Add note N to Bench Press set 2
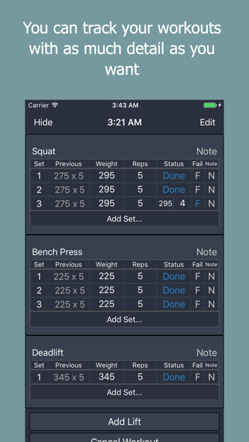The width and height of the screenshot is (249, 442). click(x=212, y=290)
